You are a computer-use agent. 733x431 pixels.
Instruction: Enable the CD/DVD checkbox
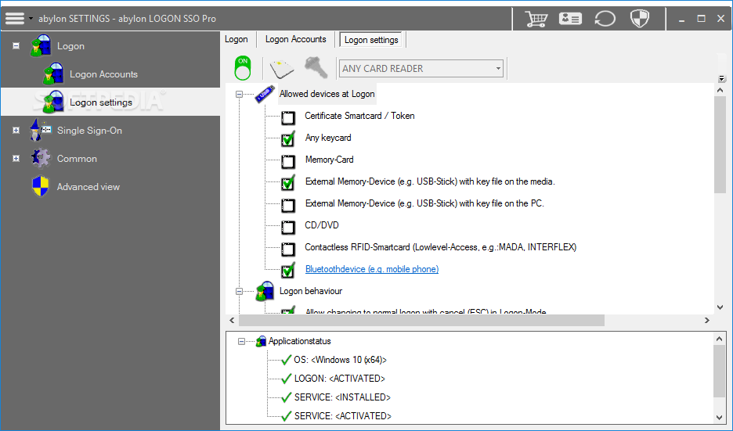288,228
